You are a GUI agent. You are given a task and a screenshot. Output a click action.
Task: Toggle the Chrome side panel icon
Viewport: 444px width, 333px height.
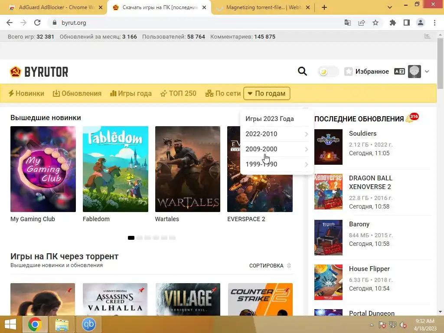point(407,23)
